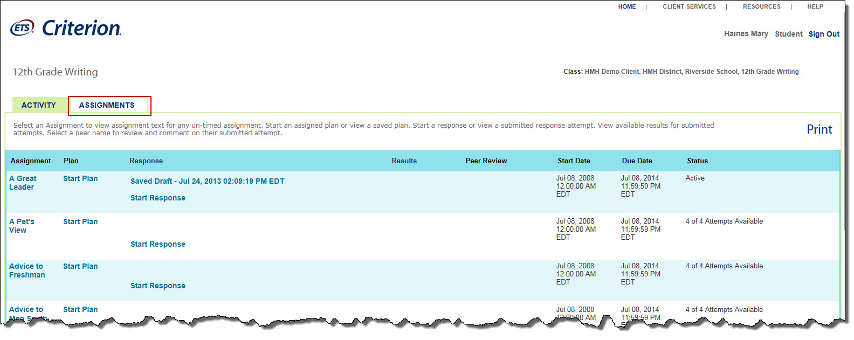This screenshot has width=854, height=340.
Task: Click the start date for A Pet's View
Action: pos(576,229)
